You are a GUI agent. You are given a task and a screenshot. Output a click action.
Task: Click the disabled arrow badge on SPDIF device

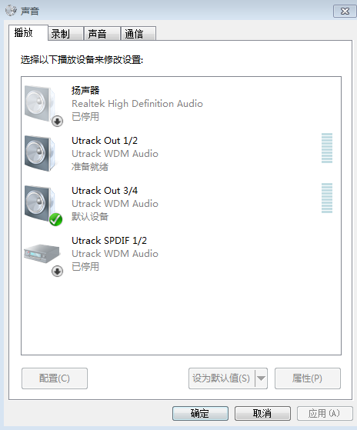coord(57,272)
